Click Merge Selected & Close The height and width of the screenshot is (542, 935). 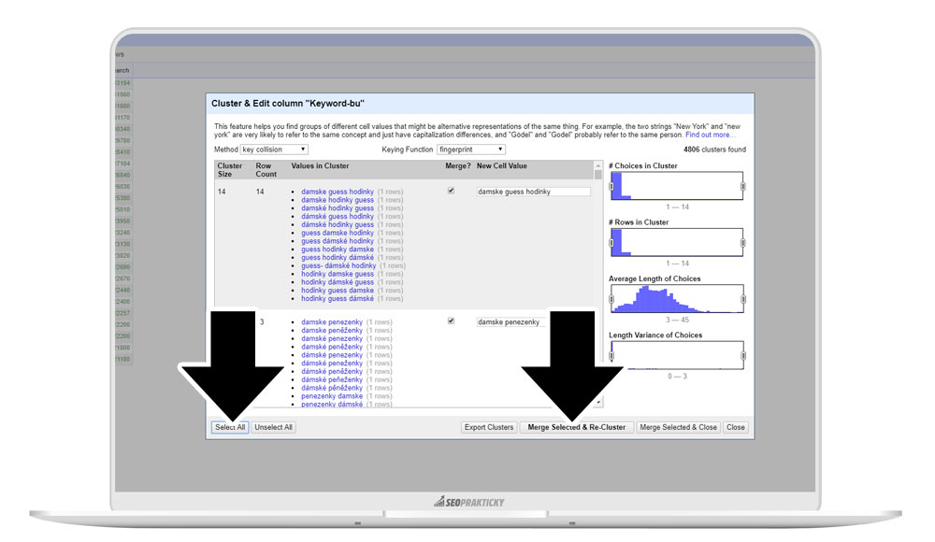(678, 427)
